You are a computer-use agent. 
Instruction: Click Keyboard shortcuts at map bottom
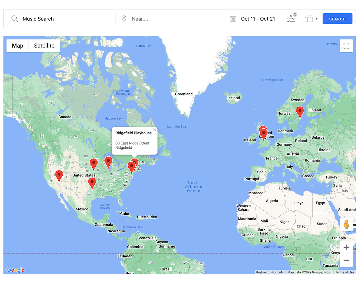coord(270,272)
